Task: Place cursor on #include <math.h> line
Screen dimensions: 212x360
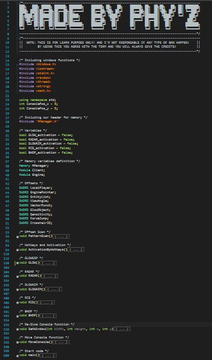Action: (35, 91)
